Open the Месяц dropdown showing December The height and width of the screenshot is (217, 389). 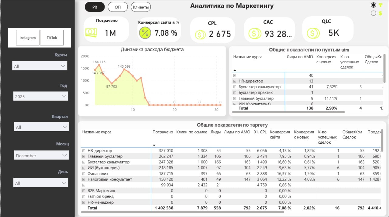pos(41,155)
